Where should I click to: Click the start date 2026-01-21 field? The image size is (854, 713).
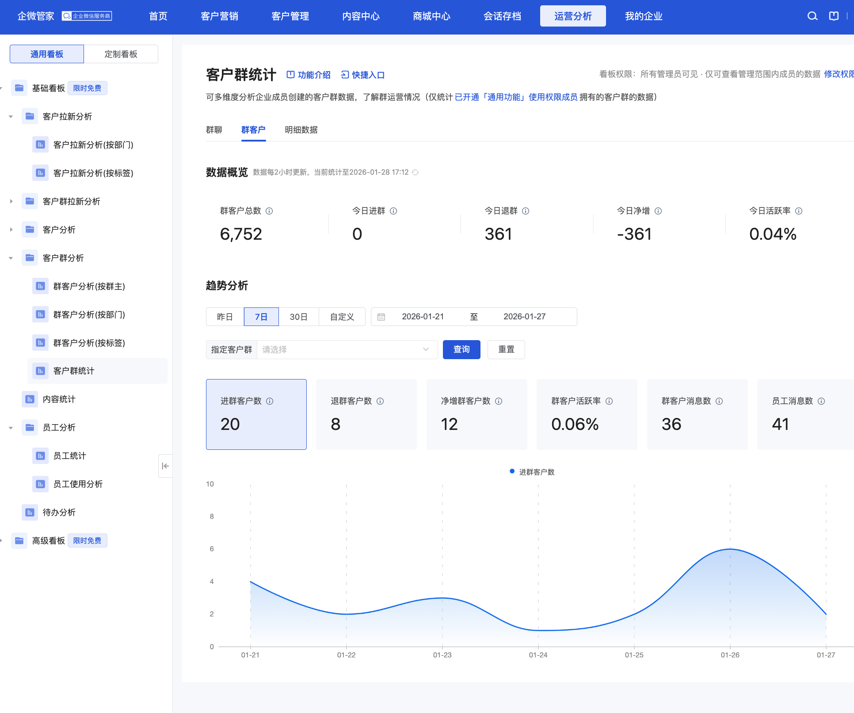(423, 317)
